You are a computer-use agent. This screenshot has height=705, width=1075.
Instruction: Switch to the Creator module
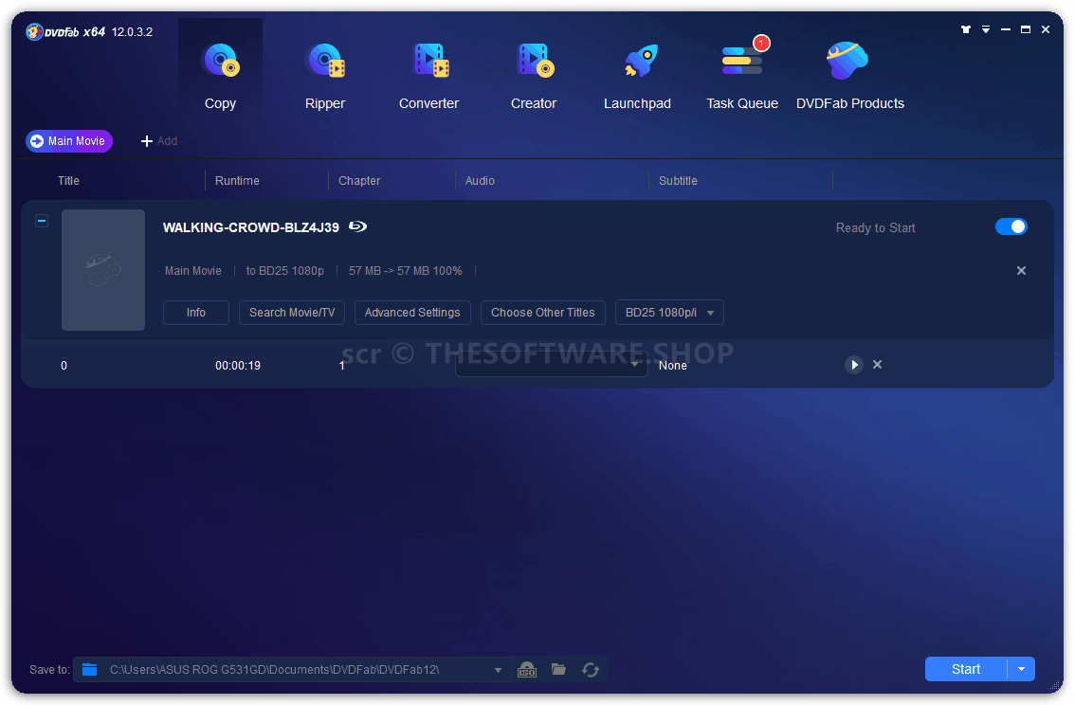[x=534, y=76]
